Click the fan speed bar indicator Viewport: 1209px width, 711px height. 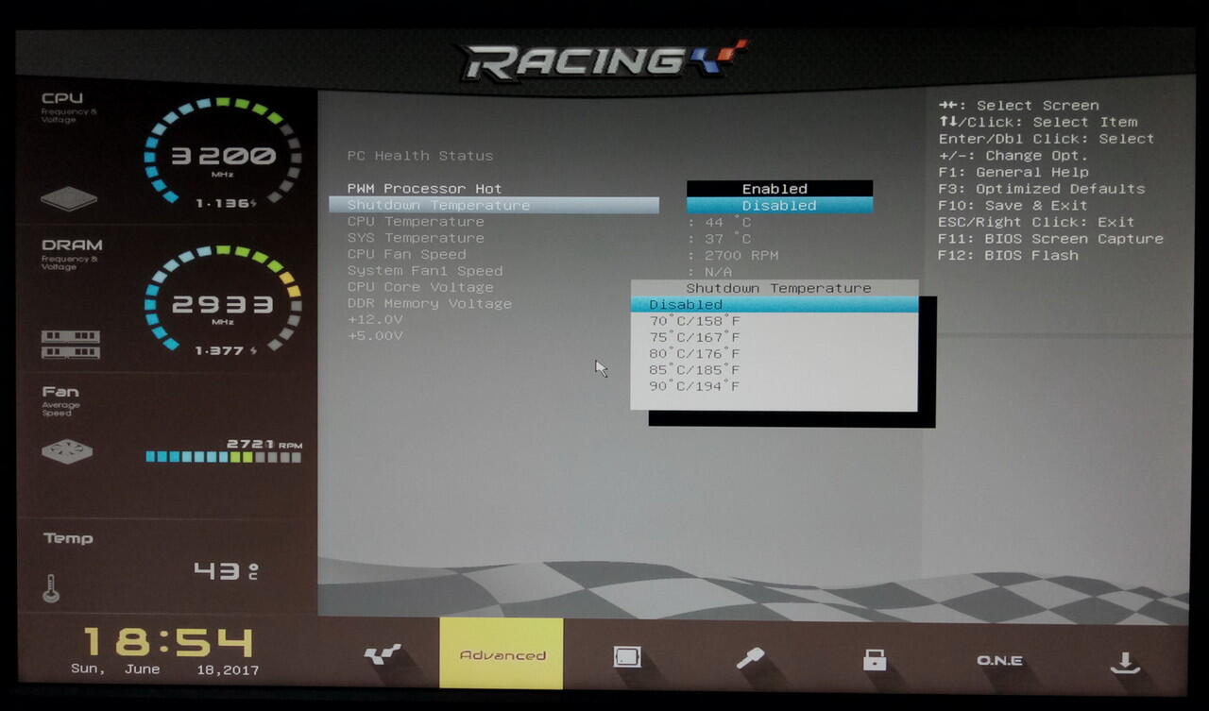coord(224,457)
